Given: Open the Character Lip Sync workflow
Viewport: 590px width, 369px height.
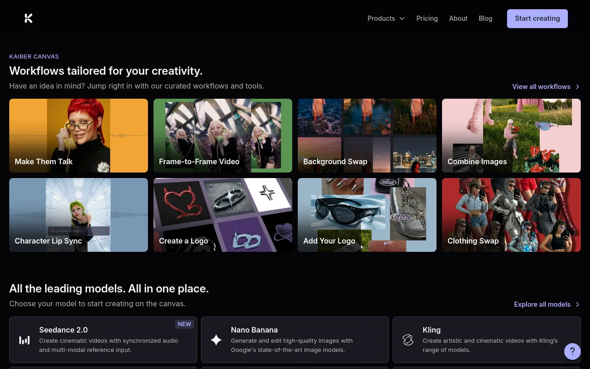Looking at the screenshot, I should pyautogui.click(x=78, y=215).
